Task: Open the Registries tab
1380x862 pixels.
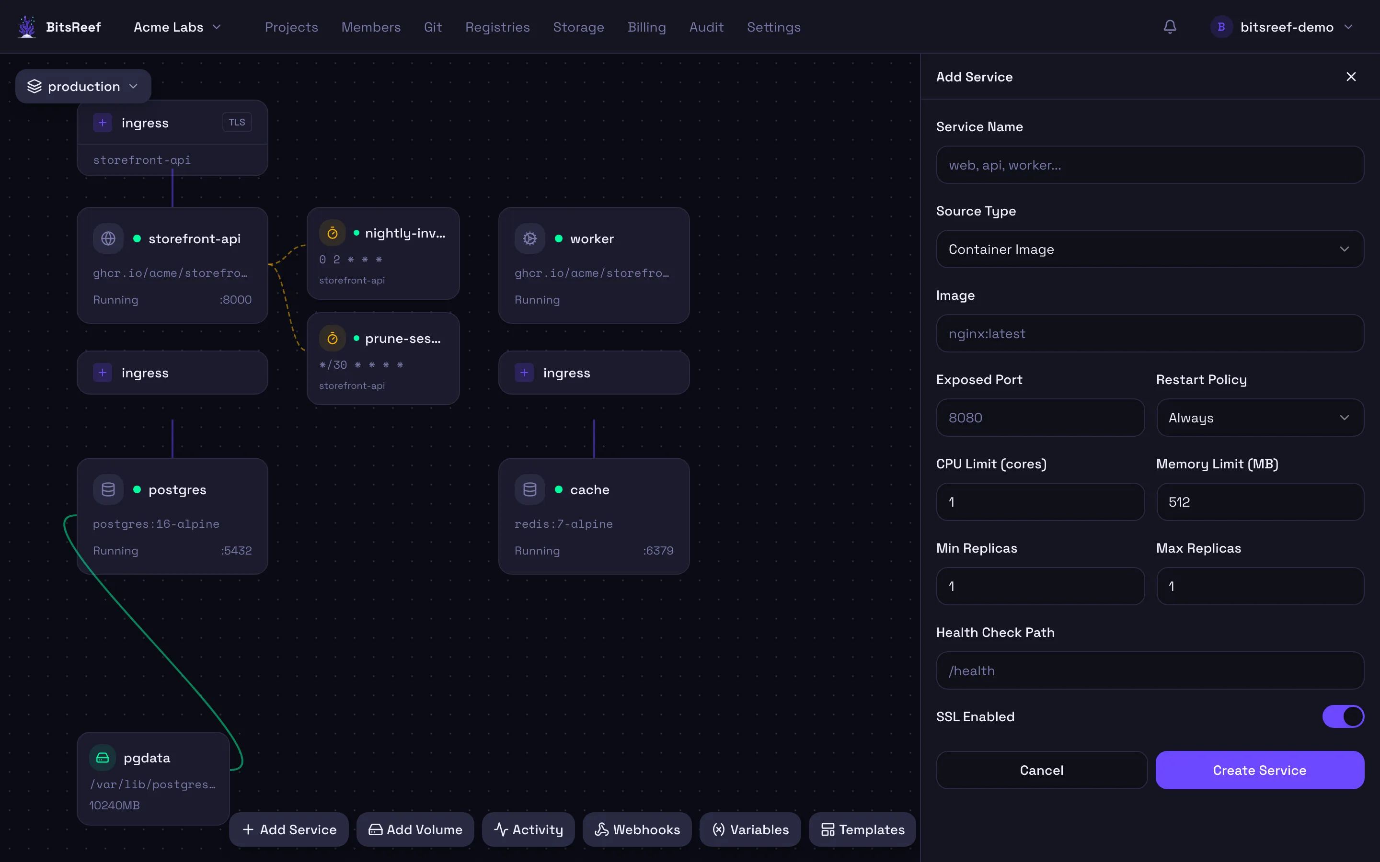Action: point(497,27)
